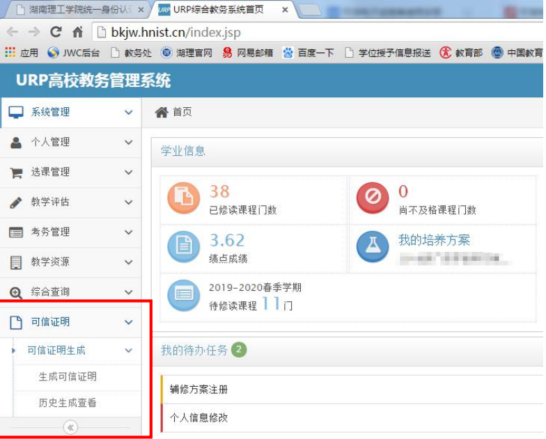
Task: Expand the 考务管理 sidebar section
Action: (x=70, y=232)
